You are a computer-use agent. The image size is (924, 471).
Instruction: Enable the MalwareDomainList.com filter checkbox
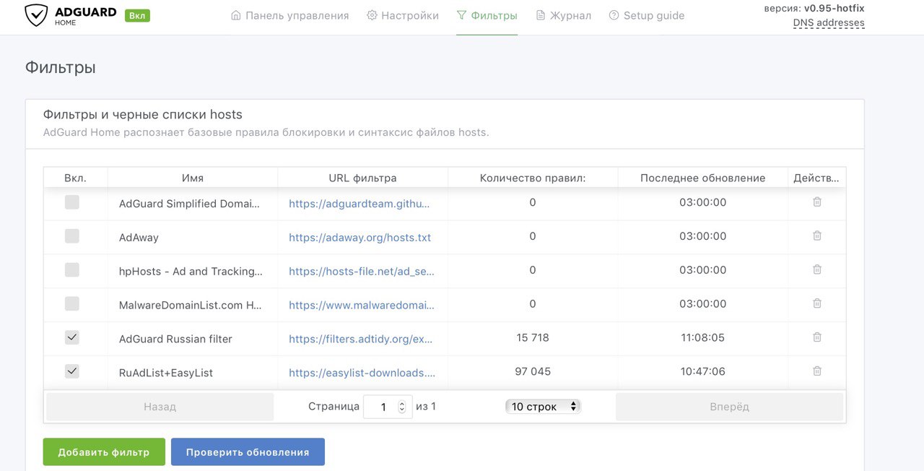pyautogui.click(x=71, y=303)
